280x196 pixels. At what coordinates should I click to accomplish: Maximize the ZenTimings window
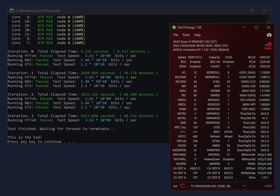(256, 27)
